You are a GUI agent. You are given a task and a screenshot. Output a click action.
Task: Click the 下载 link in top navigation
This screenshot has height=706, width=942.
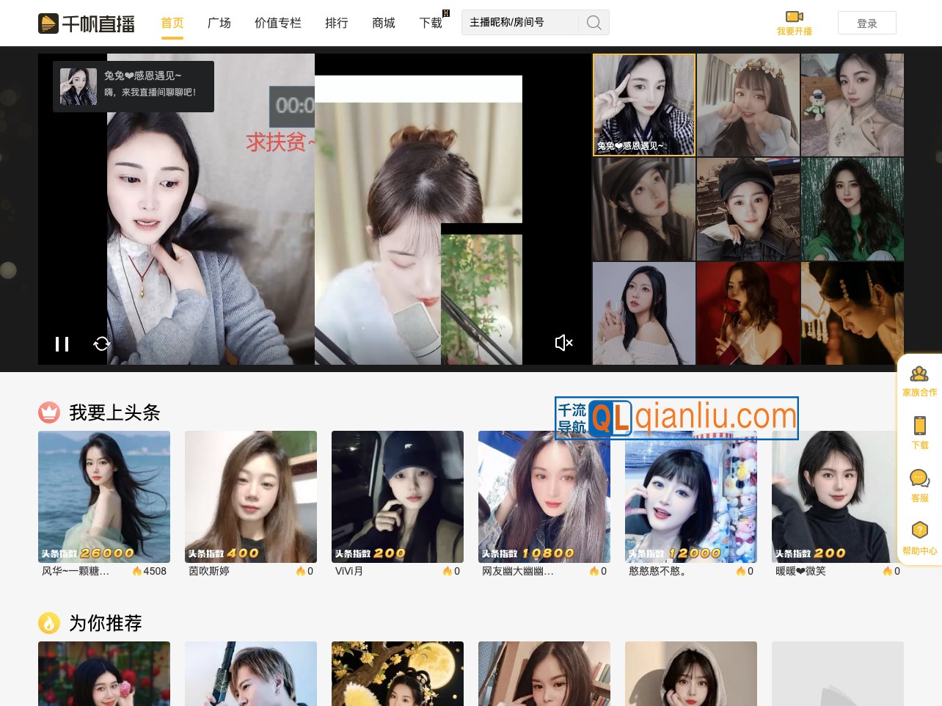click(431, 23)
